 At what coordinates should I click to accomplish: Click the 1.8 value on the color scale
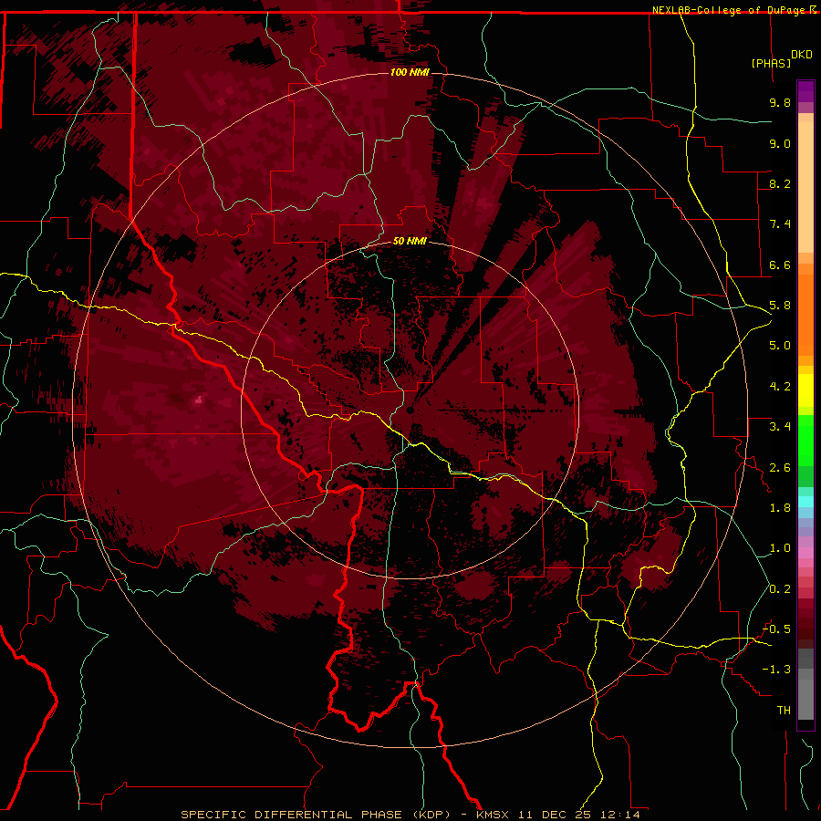[x=780, y=508]
